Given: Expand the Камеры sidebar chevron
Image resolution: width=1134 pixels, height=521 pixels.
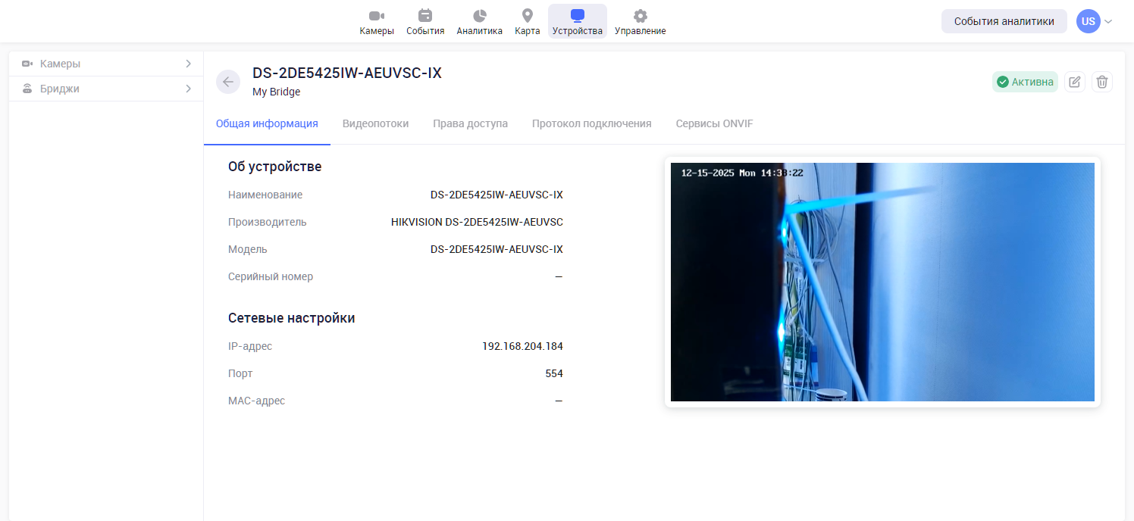Looking at the screenshot, I should (x=188, y=64).
